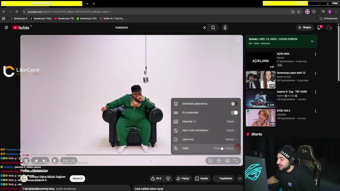Open the YouTube account avatar menu
The height and width of the screenshot is (191, 340).
click(329, 28)
